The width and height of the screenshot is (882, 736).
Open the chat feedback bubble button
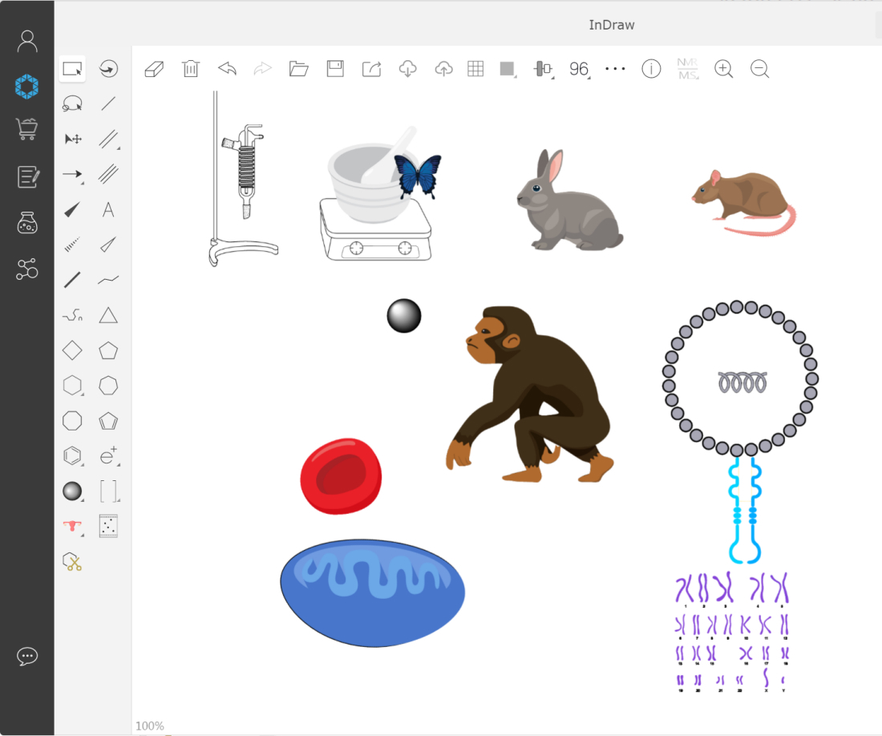click(x=27, y=657)
